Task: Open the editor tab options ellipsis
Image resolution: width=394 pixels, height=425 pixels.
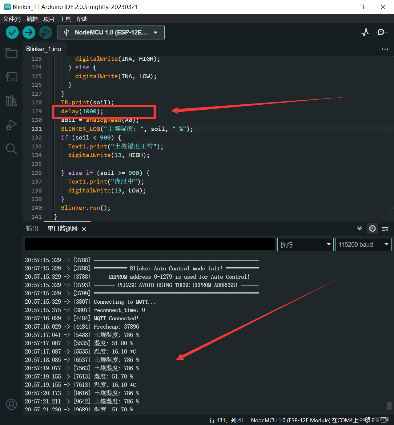Action: click(x=385, y=49)
